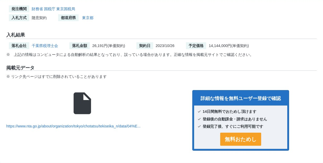
Task: Open 千葉県税理士会 company link
Action: tap(45, 46)
